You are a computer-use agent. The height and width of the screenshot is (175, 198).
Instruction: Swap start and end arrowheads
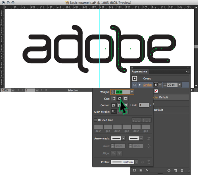pyautogui.click(x=149, y=138)
